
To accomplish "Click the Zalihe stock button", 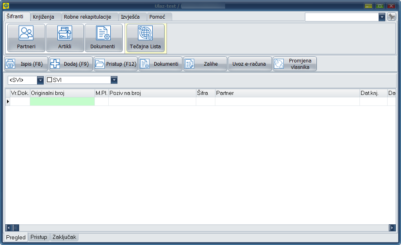I will pyautogui.click(x=205, y=64).
